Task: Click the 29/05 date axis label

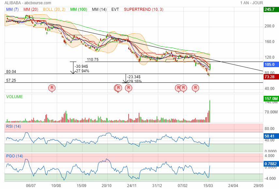Action: [259, 186]
